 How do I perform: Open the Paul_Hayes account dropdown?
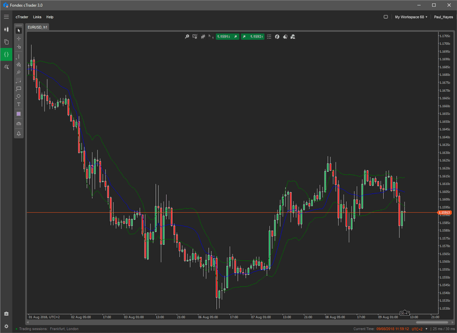point(443,17)
